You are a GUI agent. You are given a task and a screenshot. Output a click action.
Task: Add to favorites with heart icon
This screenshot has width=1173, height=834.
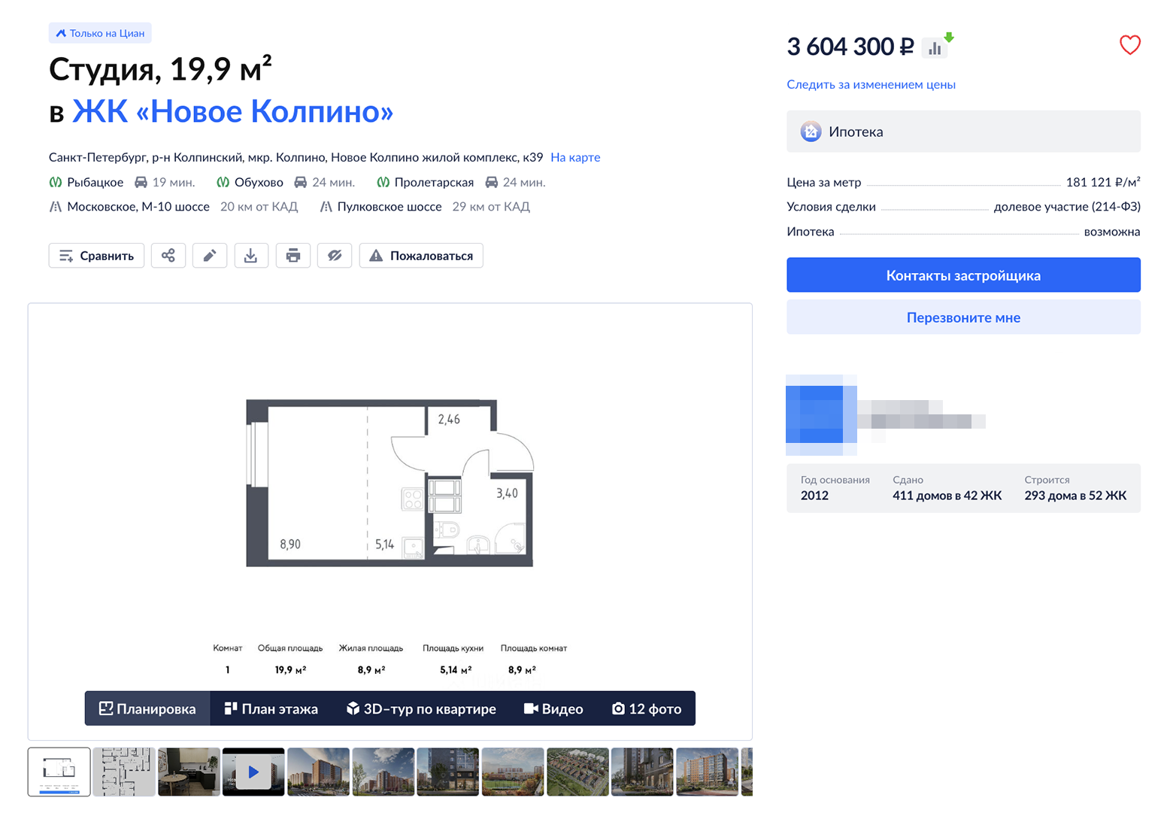click(1129, 45)
